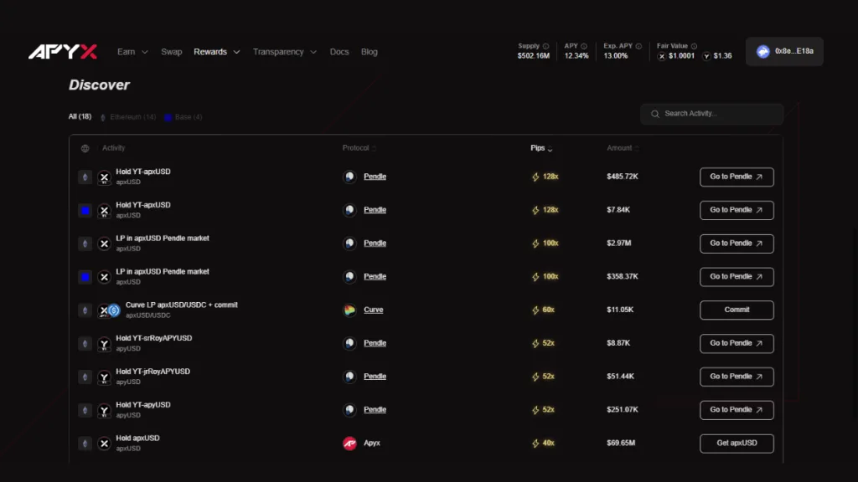Click the token icon for Hold YT-jrRoyAPYUSD
The height and width of the screenshot is (482, 858).
pyautogui.click(x=104, y=377)
